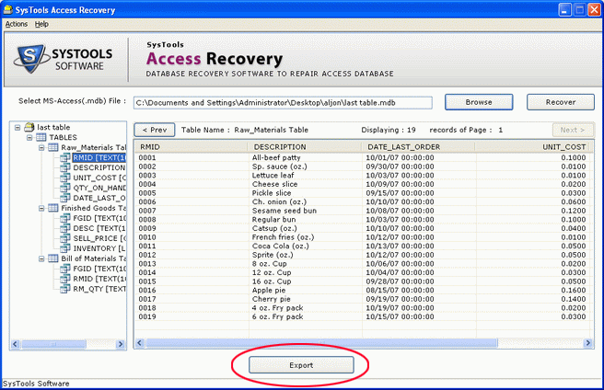The image size is (604, 390).
Task: Click RMID cell '0008'
Action: click(x=147, y=220)
